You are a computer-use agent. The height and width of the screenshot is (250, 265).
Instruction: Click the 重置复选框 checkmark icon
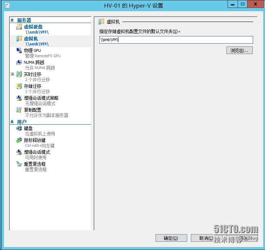click(19, 164)
